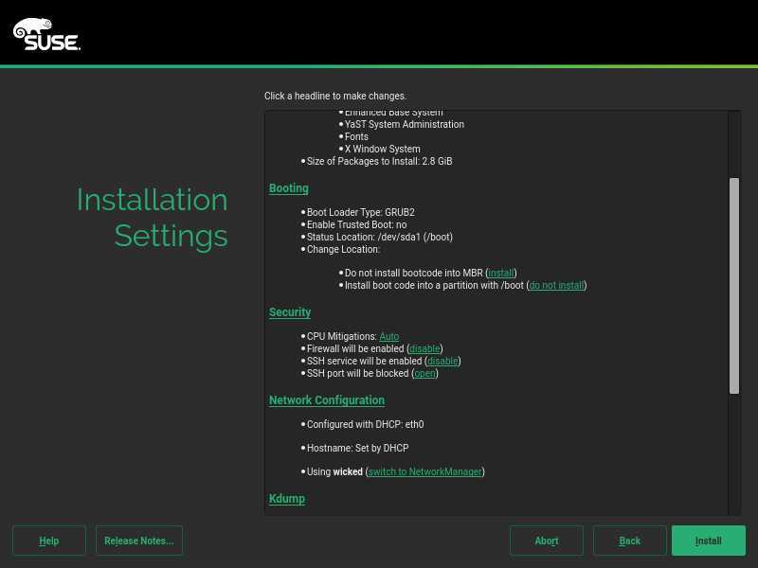Go Back to the previous step
The image size is (758, 568).
coord(629,541)
